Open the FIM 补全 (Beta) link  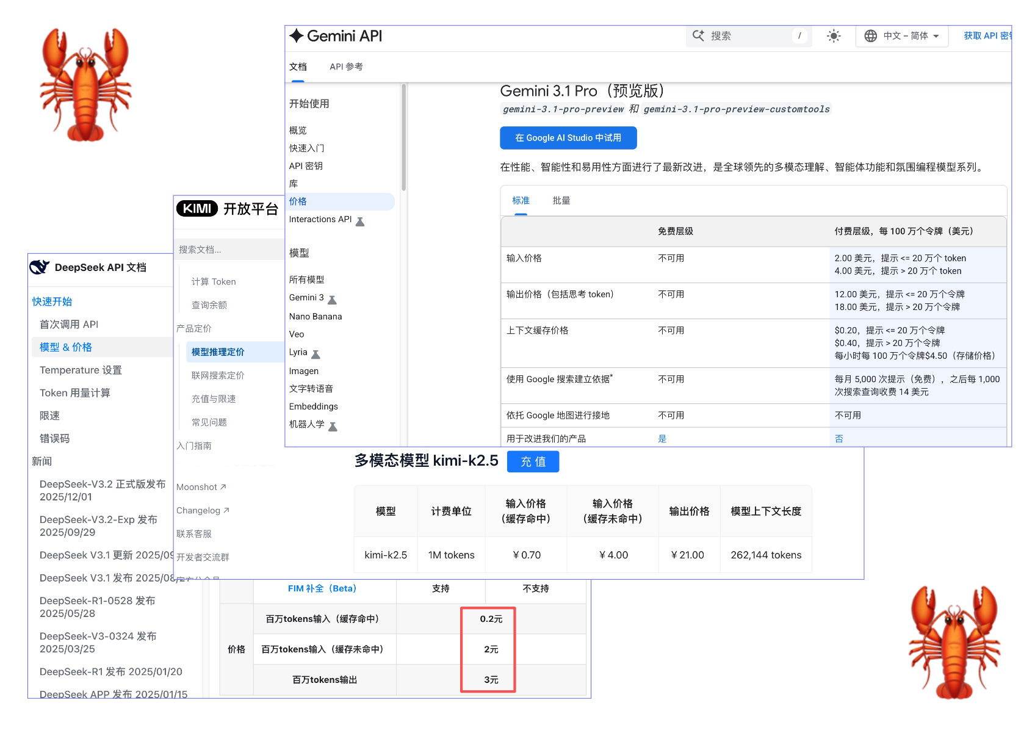(322, 589)
